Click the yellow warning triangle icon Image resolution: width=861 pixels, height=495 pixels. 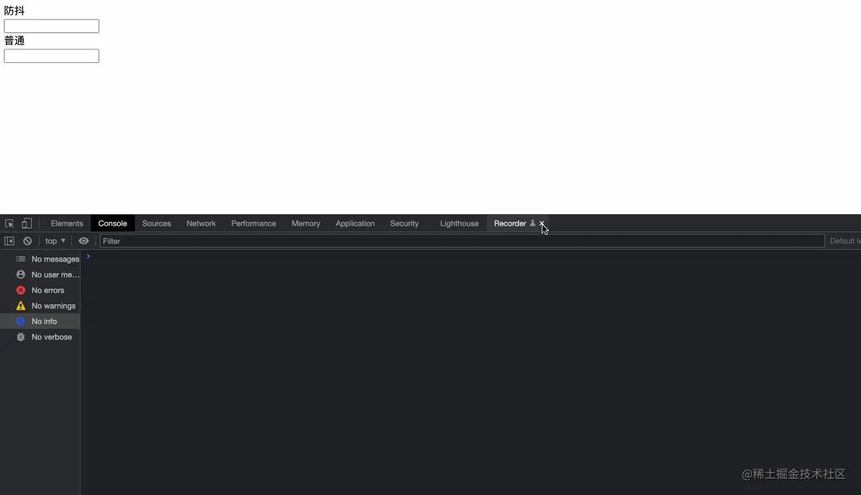pyautogui.click(x=21, y=306)
